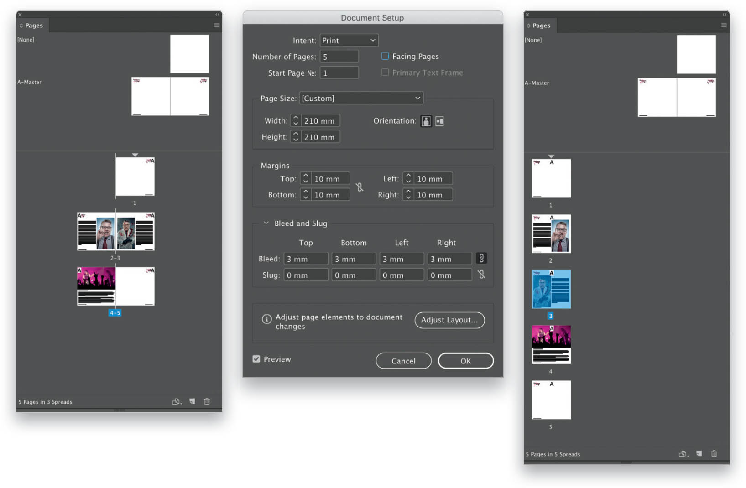This screenshot has height=488, width=746.
Task: Open the Intent dropdown
Action: [x=349, y=40]
